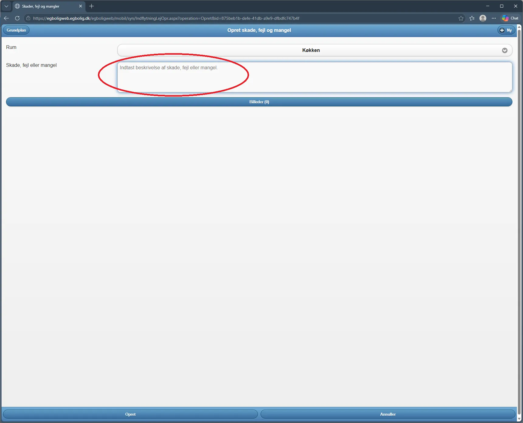Open the favorites list icon

(x=472, y=18)
